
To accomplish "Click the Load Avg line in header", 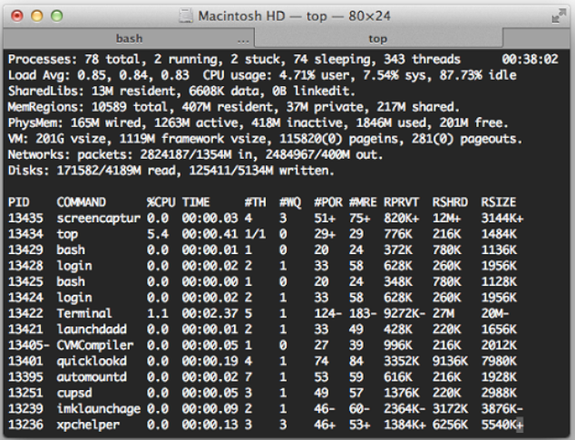I will click(91, 75).
